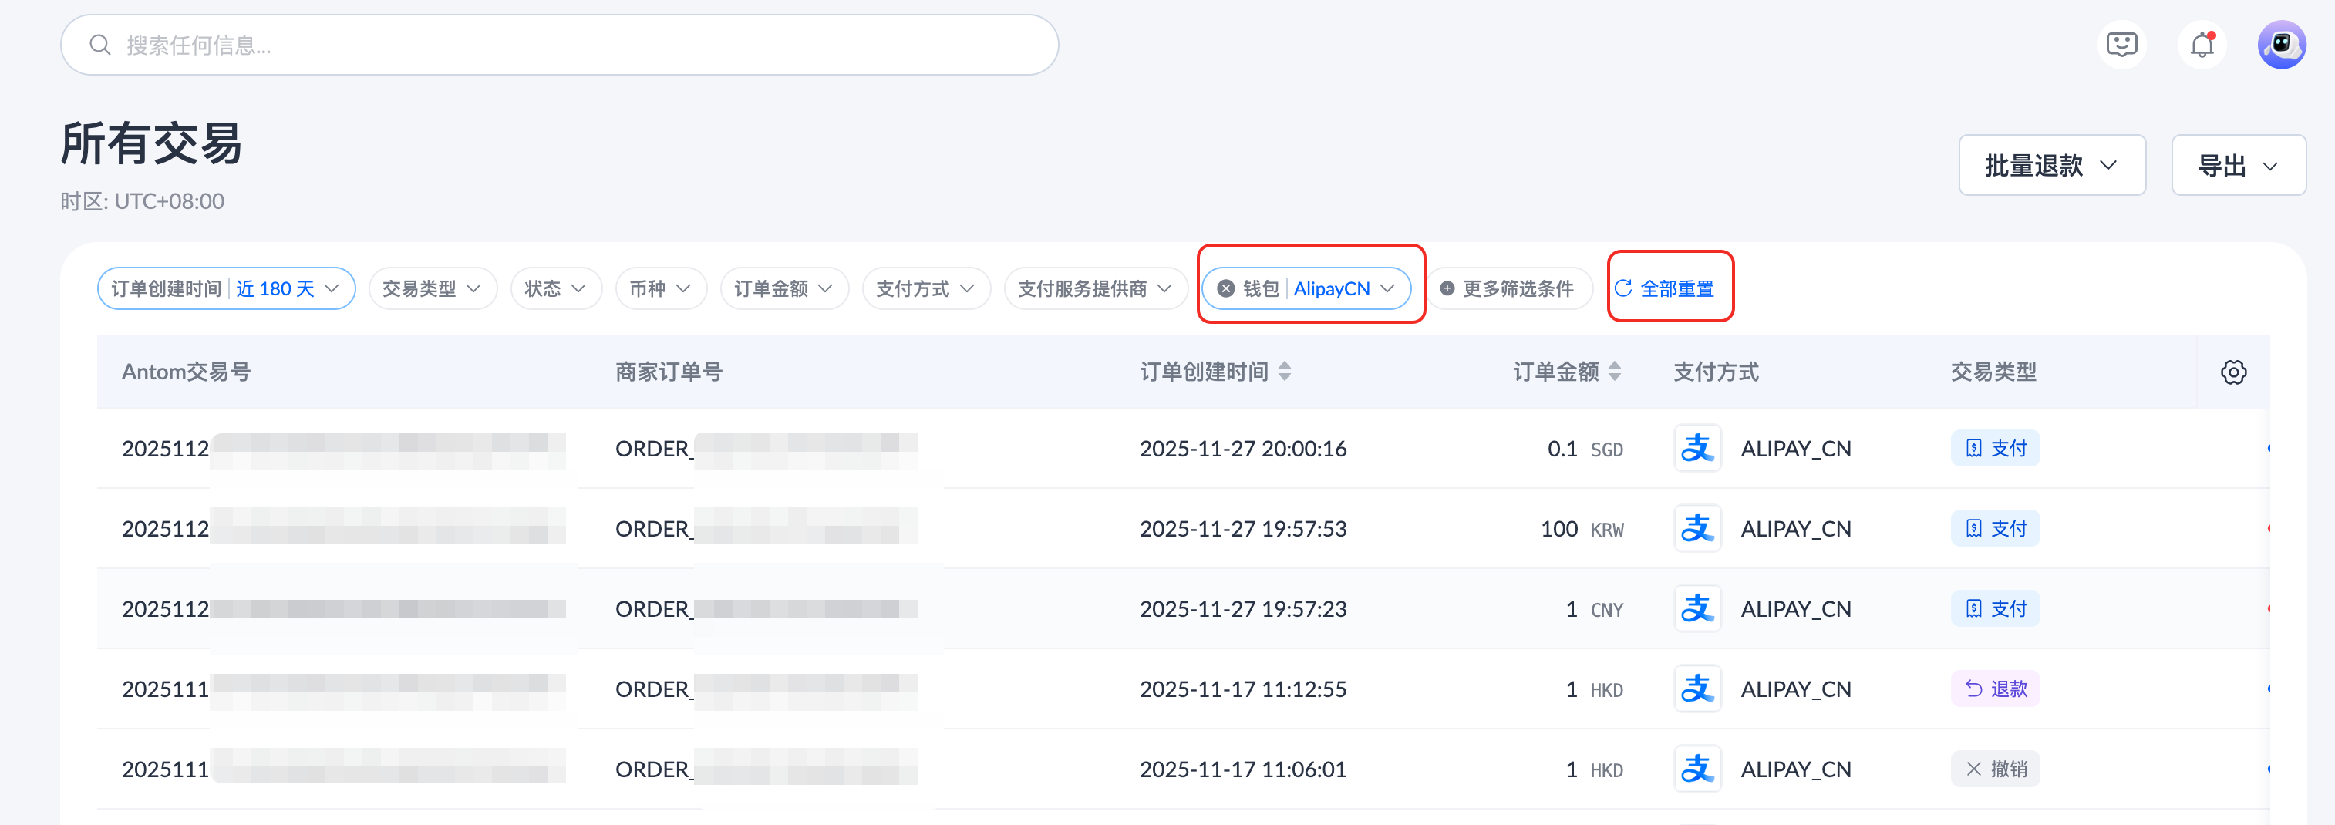Click the 退款 tag in HKD row
The height and width of the screenshot is (825, 2335).
[1994, 689]
